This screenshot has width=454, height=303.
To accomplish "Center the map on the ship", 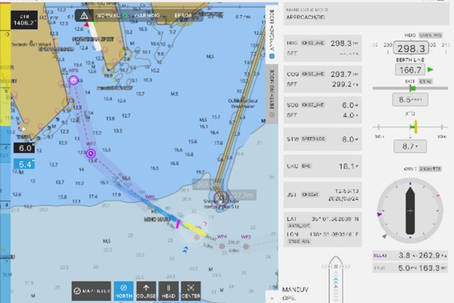I will coord(191,290).
